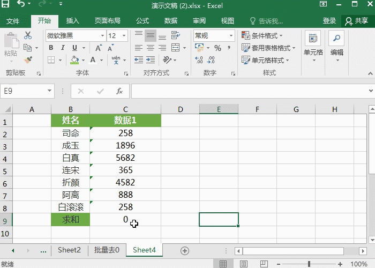Viewport: 375px width, 268px height.
Task: Show phonetic guide wén icon
Action: click(116, 60)
